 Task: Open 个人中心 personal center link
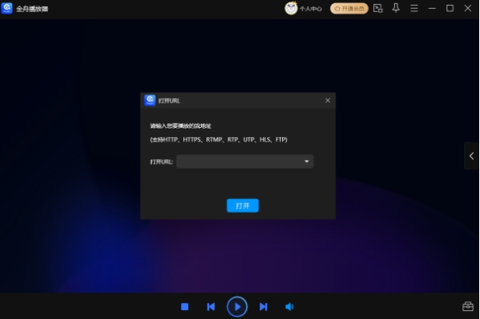(x=310, y=9)
